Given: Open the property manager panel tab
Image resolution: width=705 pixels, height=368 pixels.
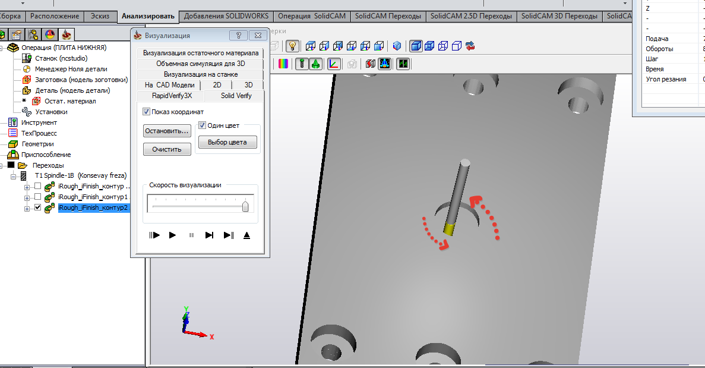Looking at the screenshot, I should click(x=17, y=34).
